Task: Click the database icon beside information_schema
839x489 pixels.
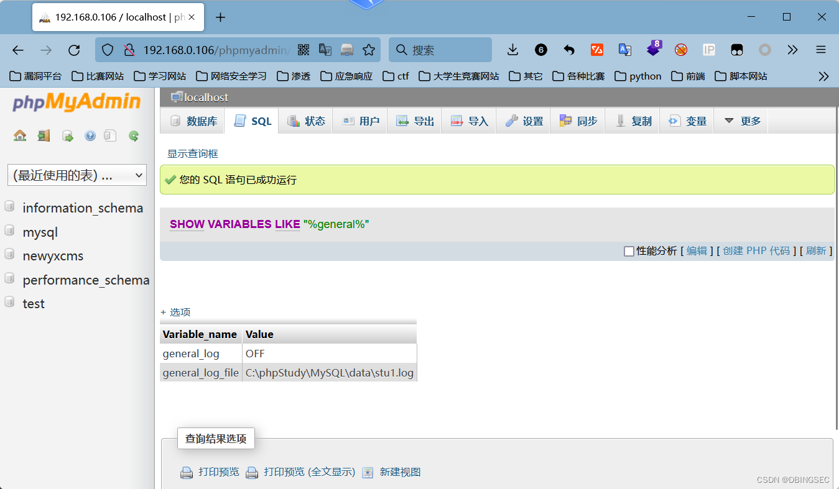Action: 9,206
